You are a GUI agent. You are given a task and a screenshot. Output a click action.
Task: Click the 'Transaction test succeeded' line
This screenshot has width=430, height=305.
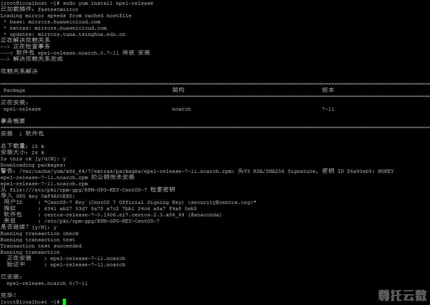41,246
